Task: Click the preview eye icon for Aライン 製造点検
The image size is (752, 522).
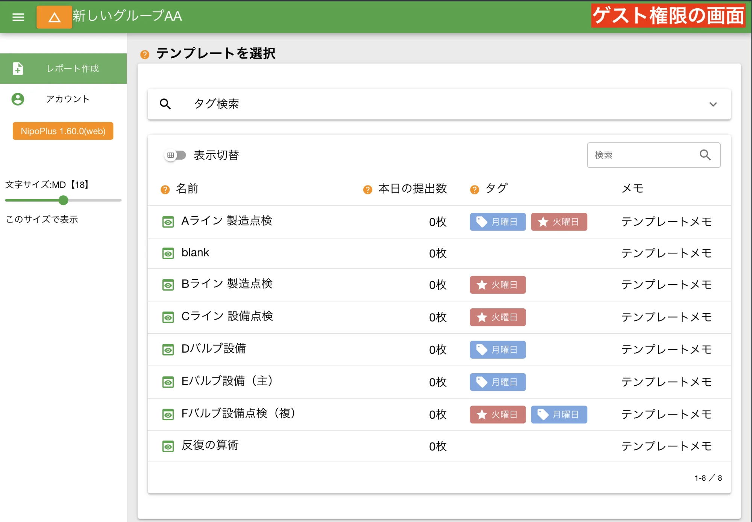Action: [168, 222]
